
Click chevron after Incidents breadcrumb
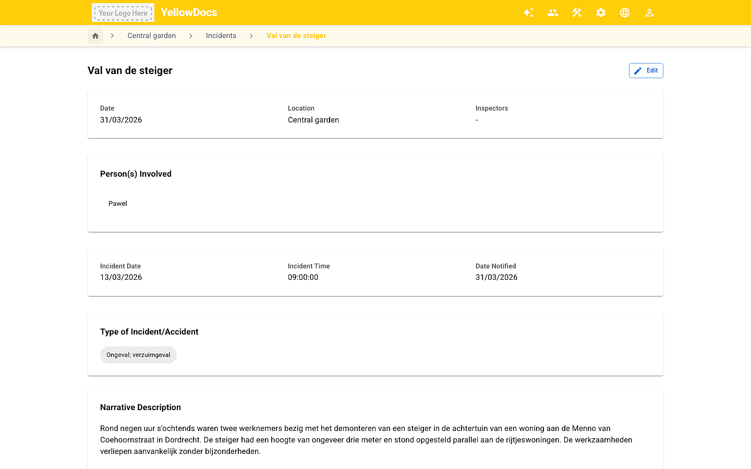[251, 36]
